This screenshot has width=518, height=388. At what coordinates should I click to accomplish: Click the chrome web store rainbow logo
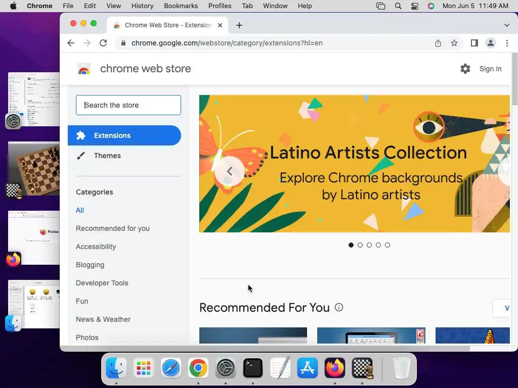click(84, 69)
